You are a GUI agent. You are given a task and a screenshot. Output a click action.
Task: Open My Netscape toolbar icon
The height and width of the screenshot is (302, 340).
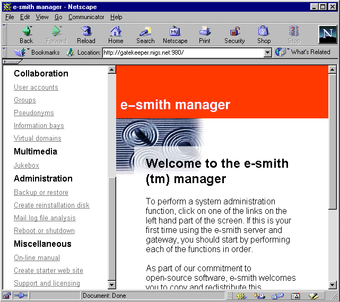[x=175, y=31]
